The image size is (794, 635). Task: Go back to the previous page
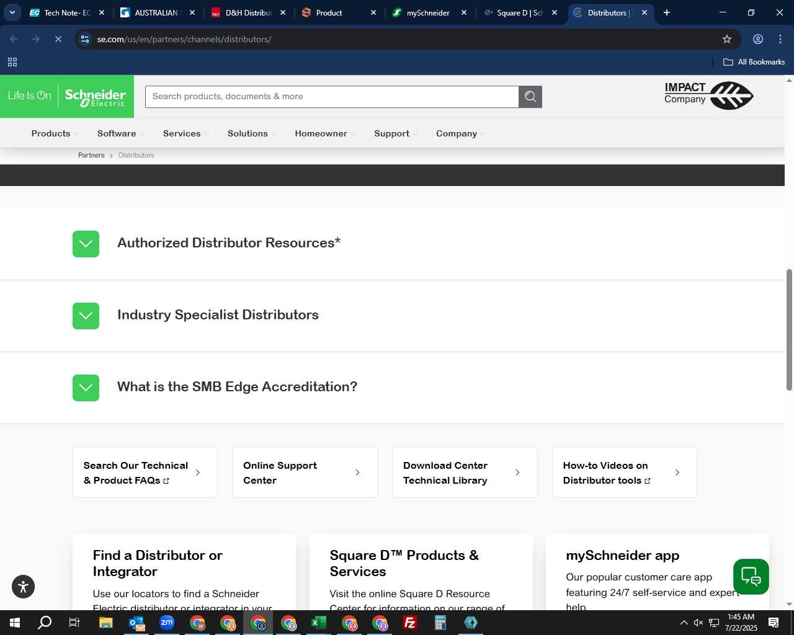(14, 39)
